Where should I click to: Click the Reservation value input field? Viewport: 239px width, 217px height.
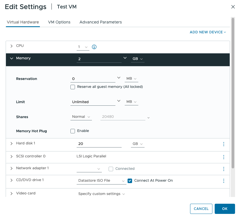(x=93, y=79)
